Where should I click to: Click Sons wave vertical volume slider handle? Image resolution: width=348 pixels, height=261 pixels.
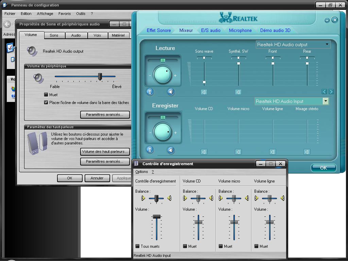204,82
